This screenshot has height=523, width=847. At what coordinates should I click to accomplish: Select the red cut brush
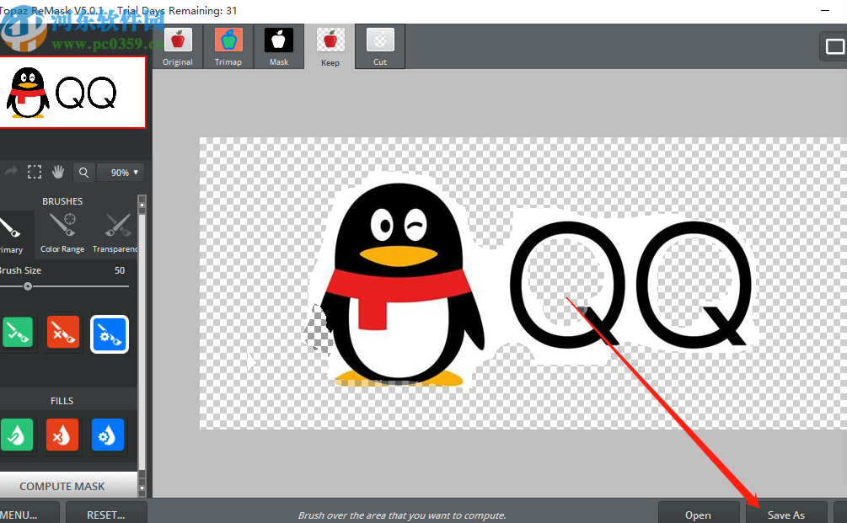(x=63, y=333)
